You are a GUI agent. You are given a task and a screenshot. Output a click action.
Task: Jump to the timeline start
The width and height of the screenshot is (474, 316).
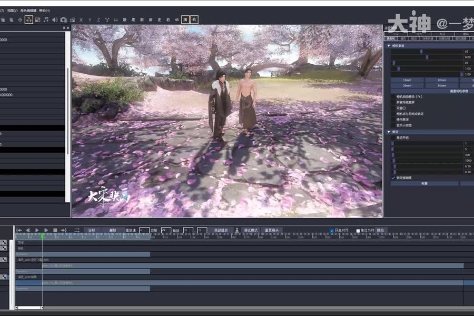19,230
